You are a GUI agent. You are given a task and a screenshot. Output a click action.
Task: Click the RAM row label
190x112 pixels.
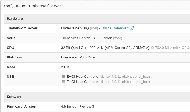click(11, 67)
